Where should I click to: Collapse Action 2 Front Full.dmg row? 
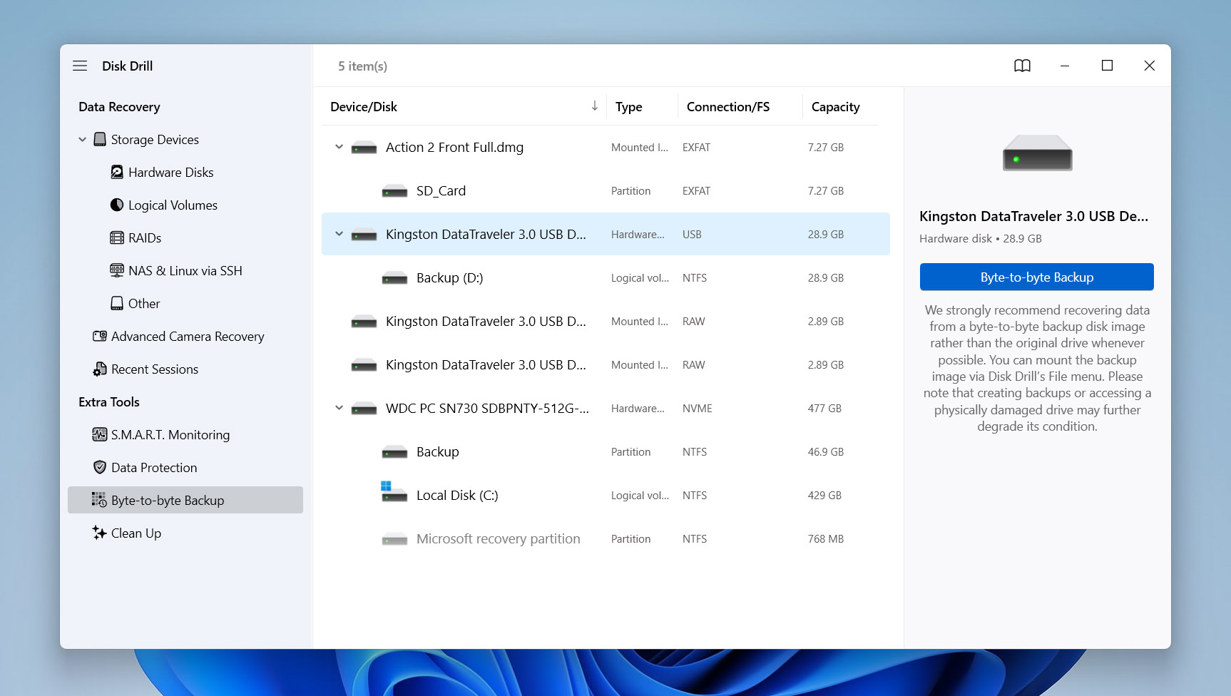339,147
